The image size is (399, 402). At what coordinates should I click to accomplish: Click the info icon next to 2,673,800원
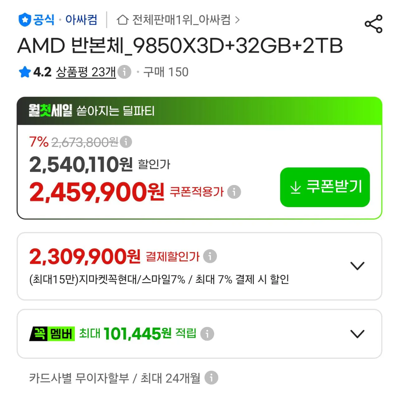(126, 142)
